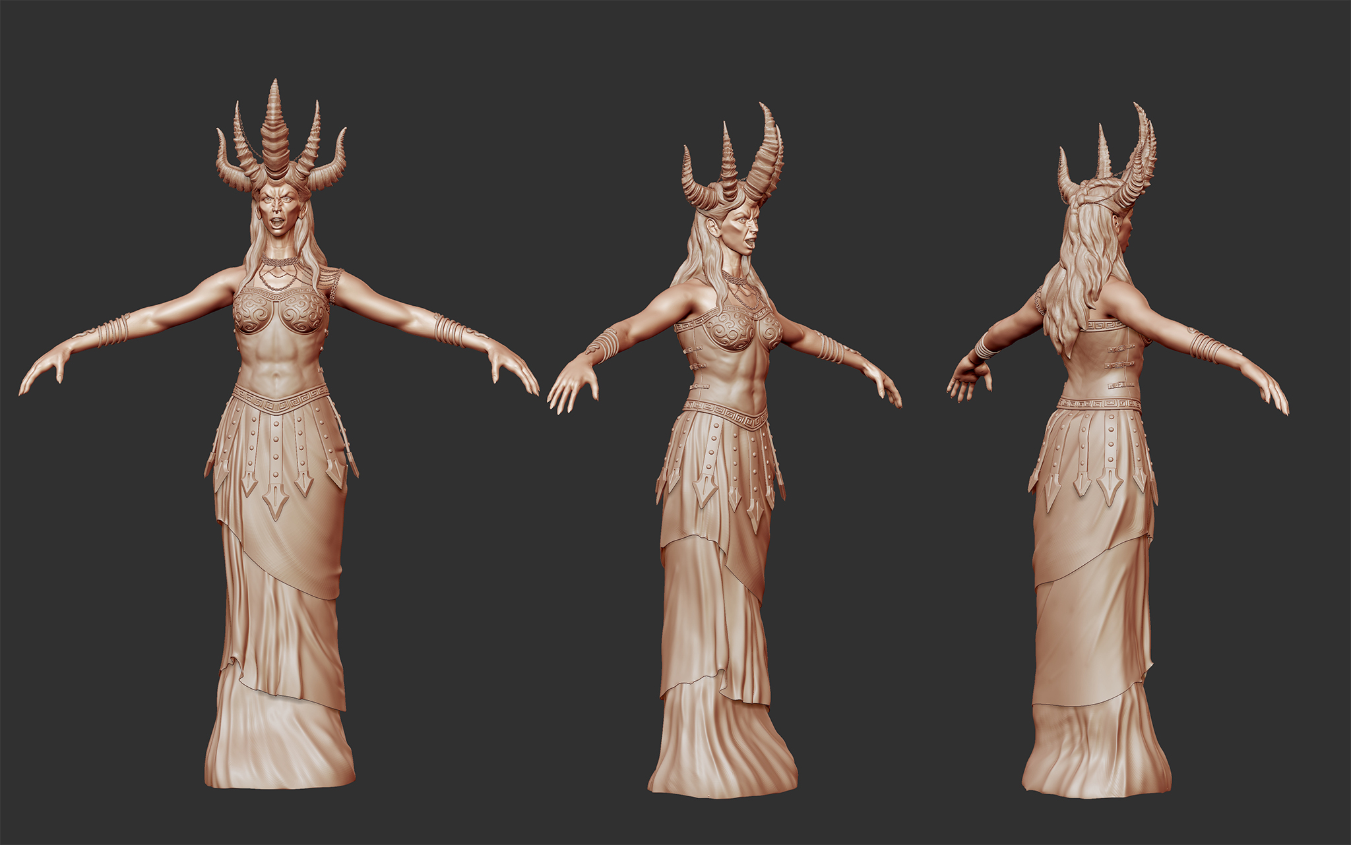Viewport: 1351px width, 845px height.
Task: Select the tallest central horn on front-facing figure
Action: 275,129
